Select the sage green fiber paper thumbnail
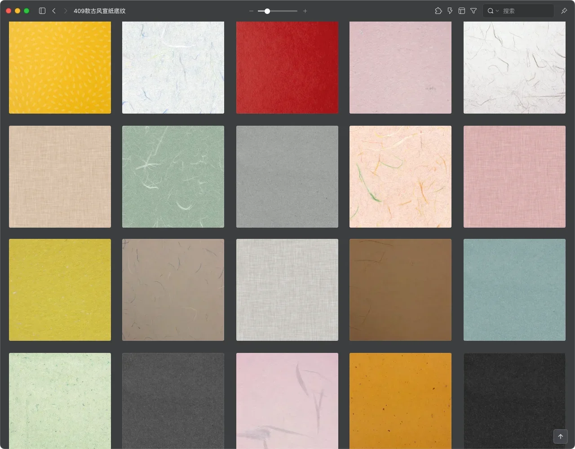The width and height of the screenshot is (575, 449). point(173,176)
